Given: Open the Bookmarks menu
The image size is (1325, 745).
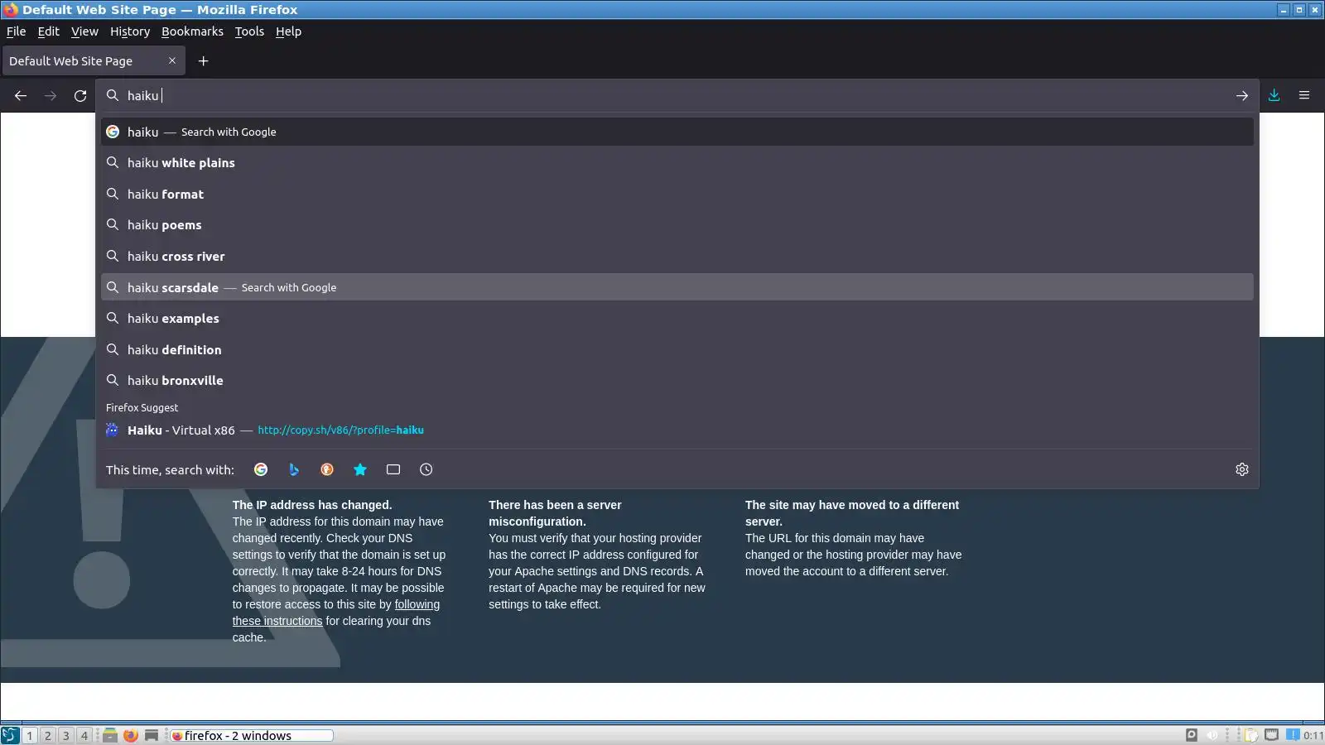Looking at the screenshot, I should (x=192, y=31).
